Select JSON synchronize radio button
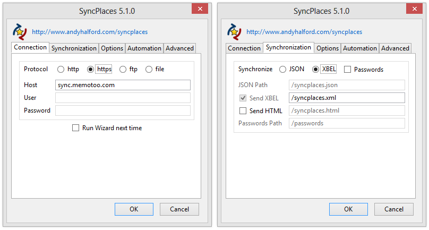The image size is (429, 230). click(282, 70)
